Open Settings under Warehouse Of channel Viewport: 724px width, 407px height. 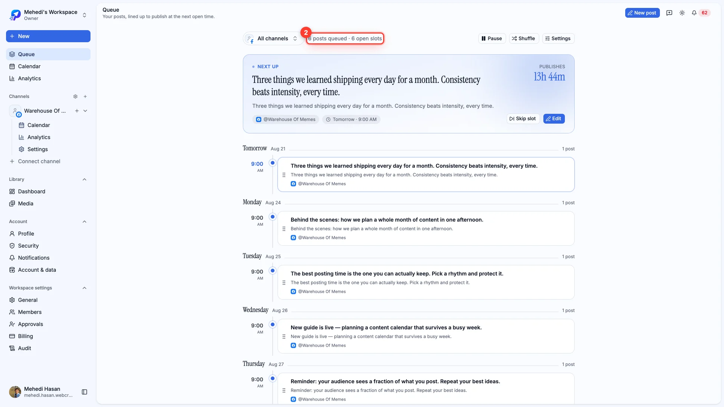click(x=53, y=149)
